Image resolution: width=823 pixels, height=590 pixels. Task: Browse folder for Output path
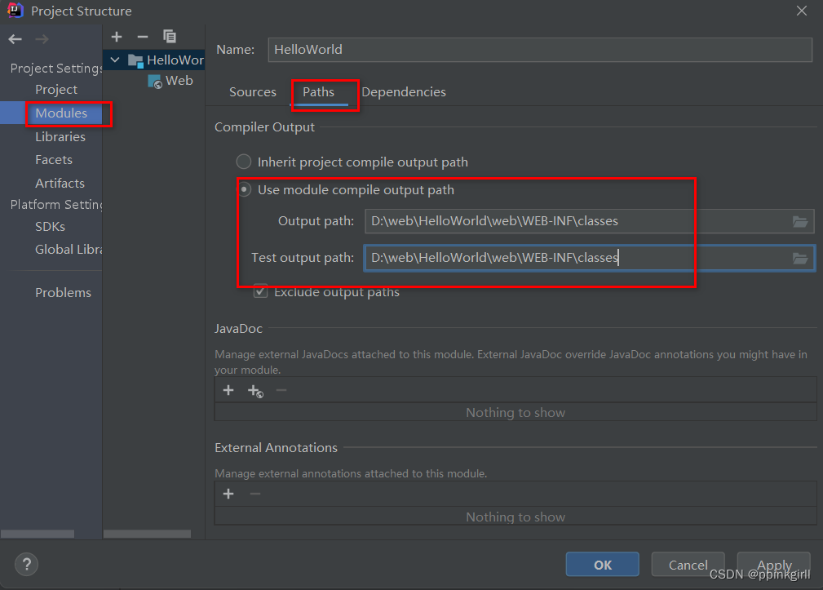[799, 221]
